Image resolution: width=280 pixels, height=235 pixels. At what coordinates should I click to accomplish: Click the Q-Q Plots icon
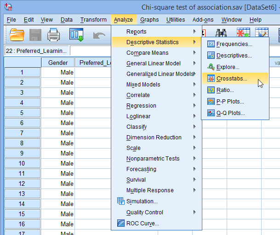[211, 113]
